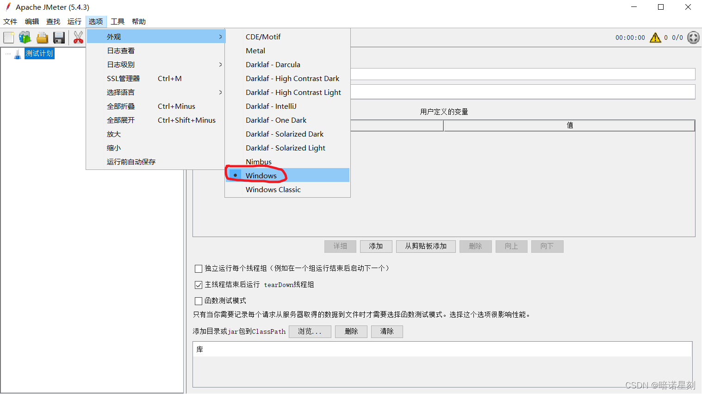The height and width of the screenshot is (394, 702).
Task: Click 从剪贴板添加 button
Action: [x=426, y=246]
